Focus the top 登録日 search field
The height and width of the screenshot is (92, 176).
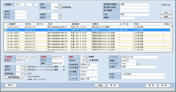tap(21, 11)
